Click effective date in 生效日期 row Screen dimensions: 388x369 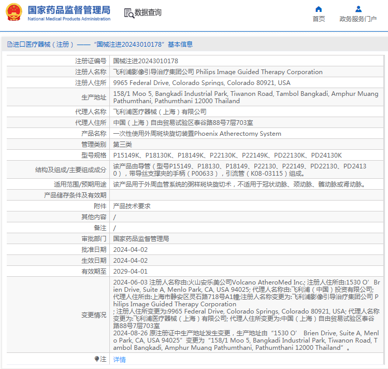(131, 261)
